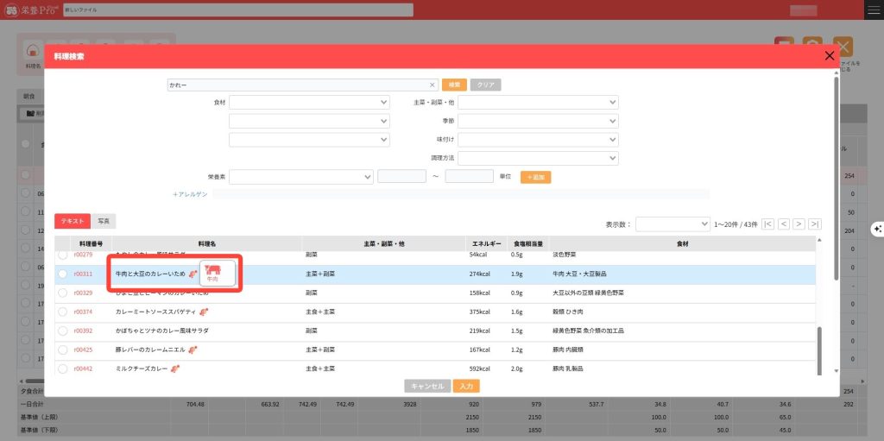The height and width of the screenshot is (441, 884).
Task: Click allergen icon beside 豚レバーのカレームニエル
Action: [x=193, y=350]
